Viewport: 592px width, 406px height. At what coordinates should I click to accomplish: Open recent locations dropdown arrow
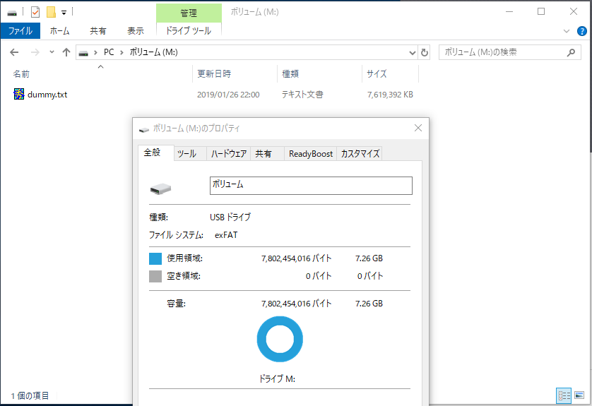click(x=52, y=52)
